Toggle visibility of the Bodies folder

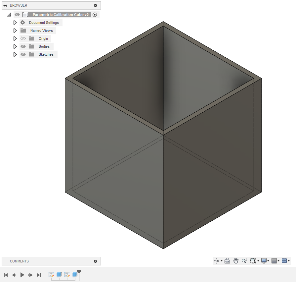[x=23, y=46]
